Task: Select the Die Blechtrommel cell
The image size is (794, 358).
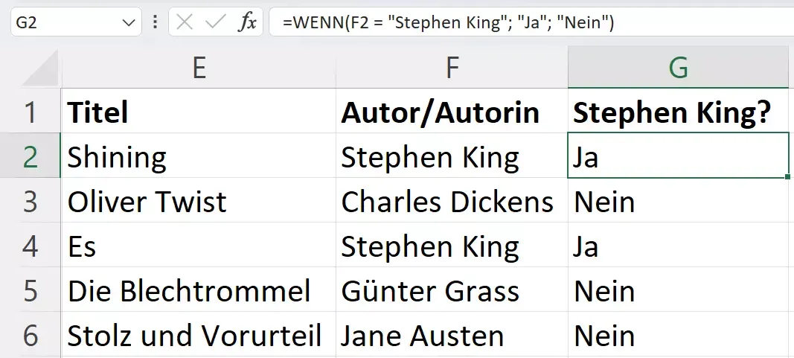Action: point(199,291)
